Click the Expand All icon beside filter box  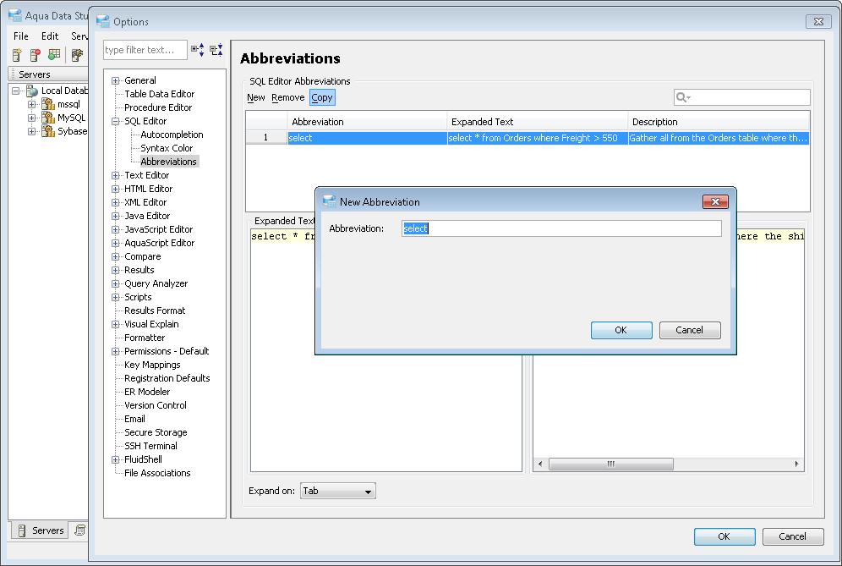point(198,50)
